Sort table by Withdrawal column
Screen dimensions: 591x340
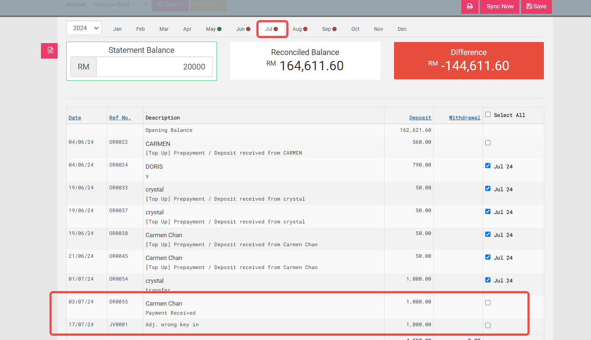click(x=465, y=118)
